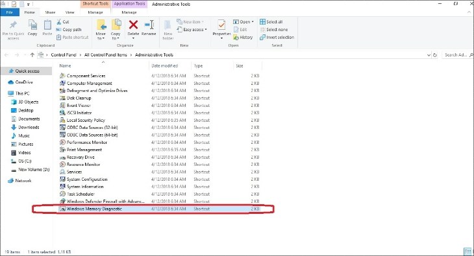Click the Search Administrative Tools box
Viewport: 474px width, 256px height.
[457, 55]
